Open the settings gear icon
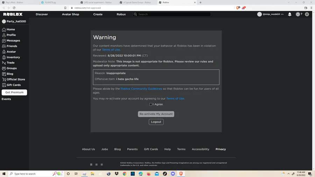The height and width of the screenshot is (177, 315). pos(307,14)
